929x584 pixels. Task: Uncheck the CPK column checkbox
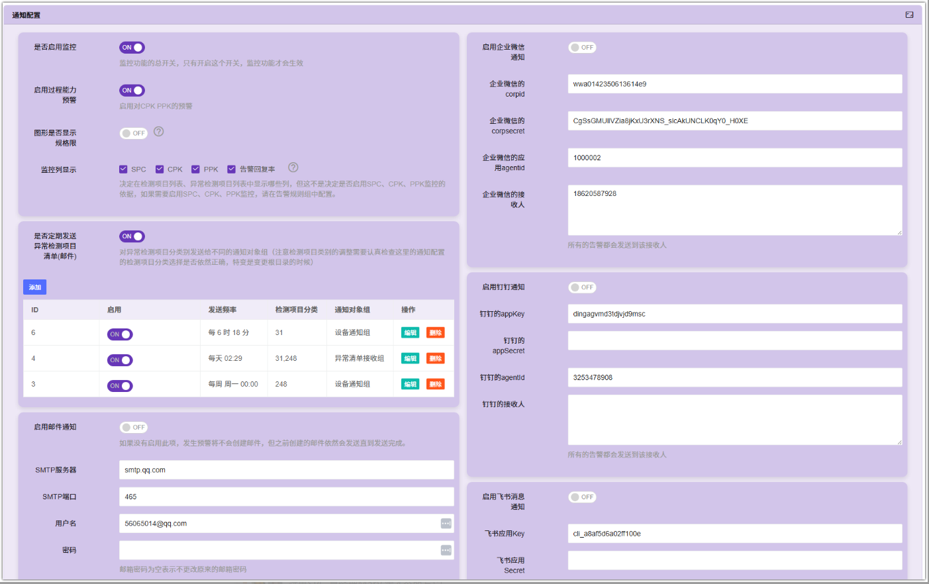(160, 170)
